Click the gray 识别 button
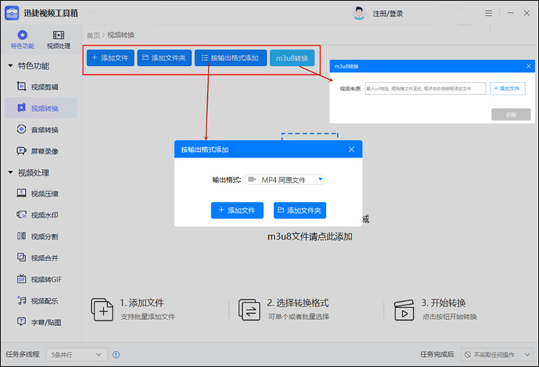Screen dimensions: 539x367 (x=511, y=115)
